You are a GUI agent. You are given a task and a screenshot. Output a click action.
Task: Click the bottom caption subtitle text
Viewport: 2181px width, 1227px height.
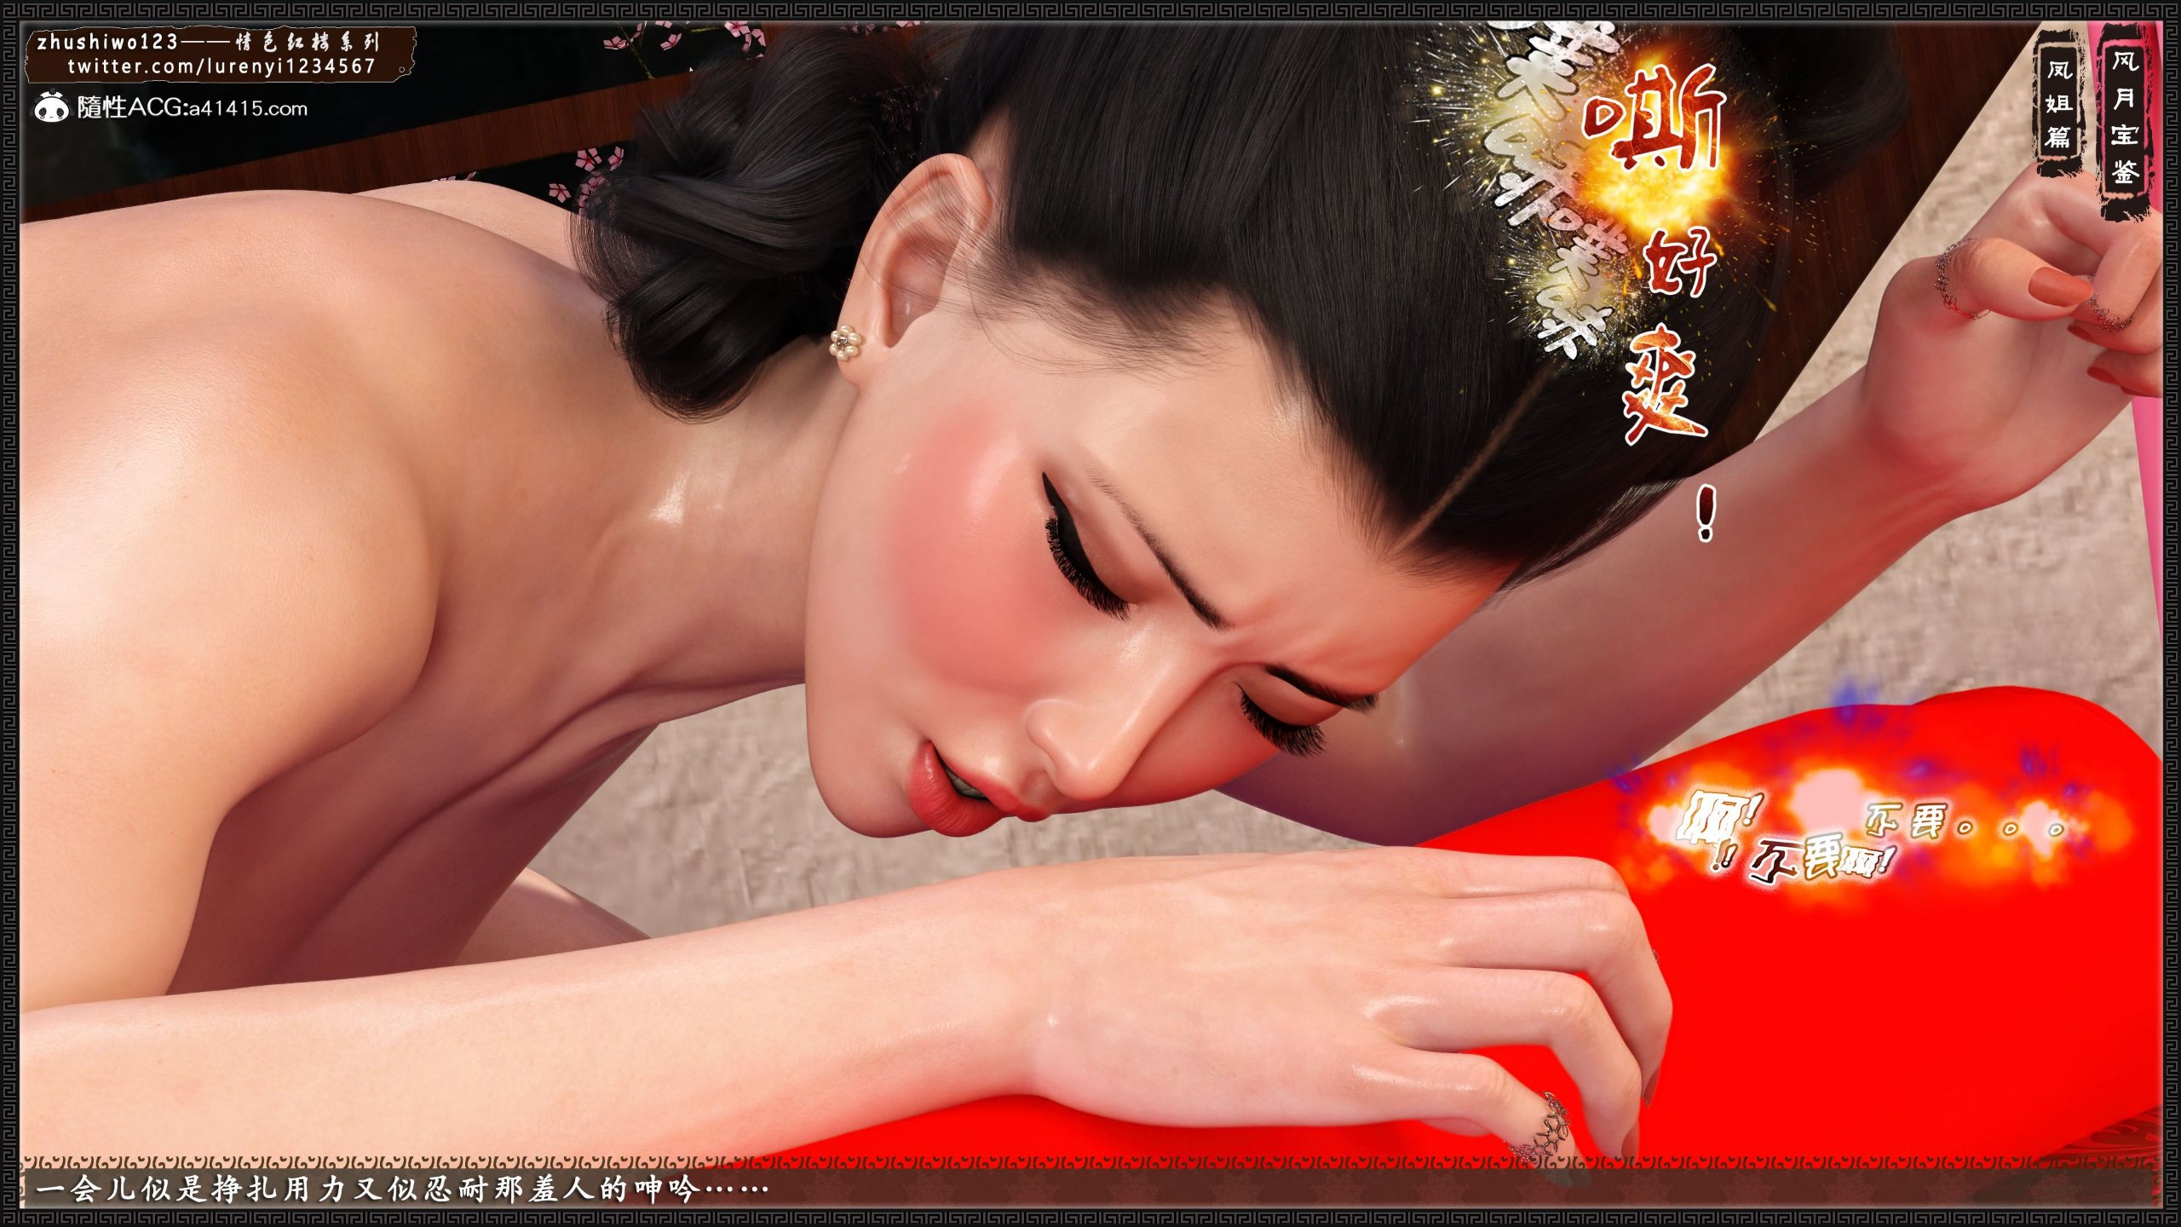pyautogui.click(x=400, y=1189)
